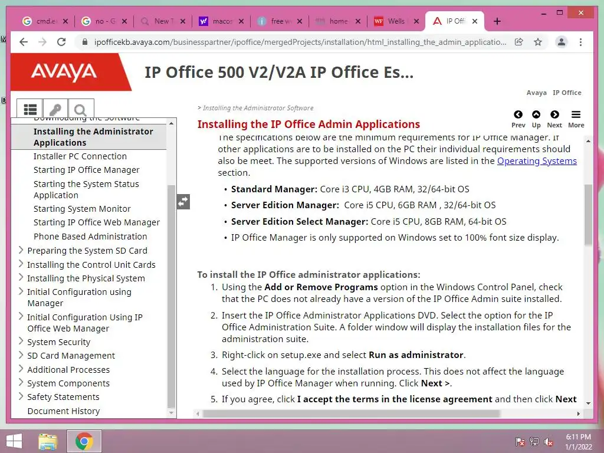Go up one level with Up
This screenshot has width=604, height=453.
536,119
